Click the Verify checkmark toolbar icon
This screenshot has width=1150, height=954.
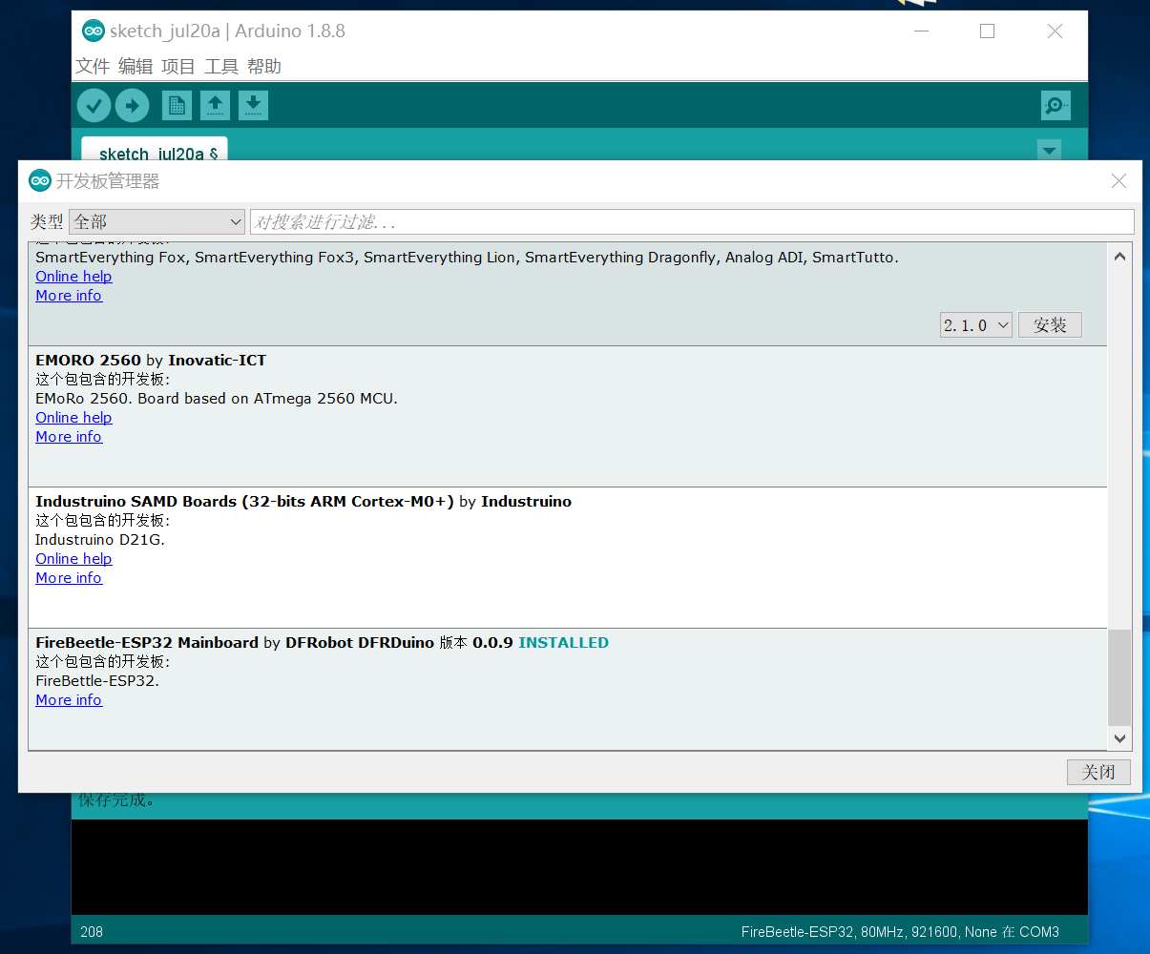coord(94,105)
